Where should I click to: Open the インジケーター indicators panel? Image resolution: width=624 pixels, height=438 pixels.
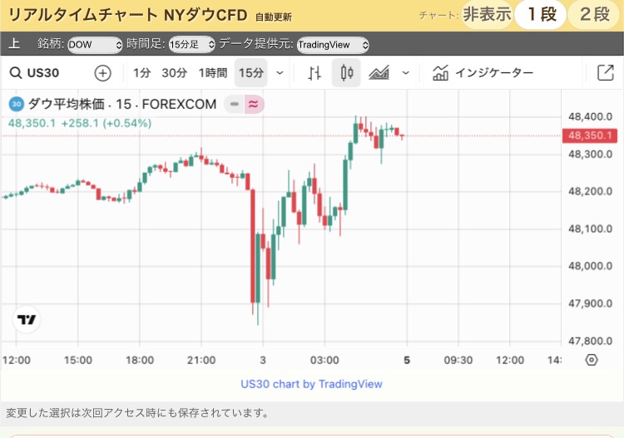point(483,73)
